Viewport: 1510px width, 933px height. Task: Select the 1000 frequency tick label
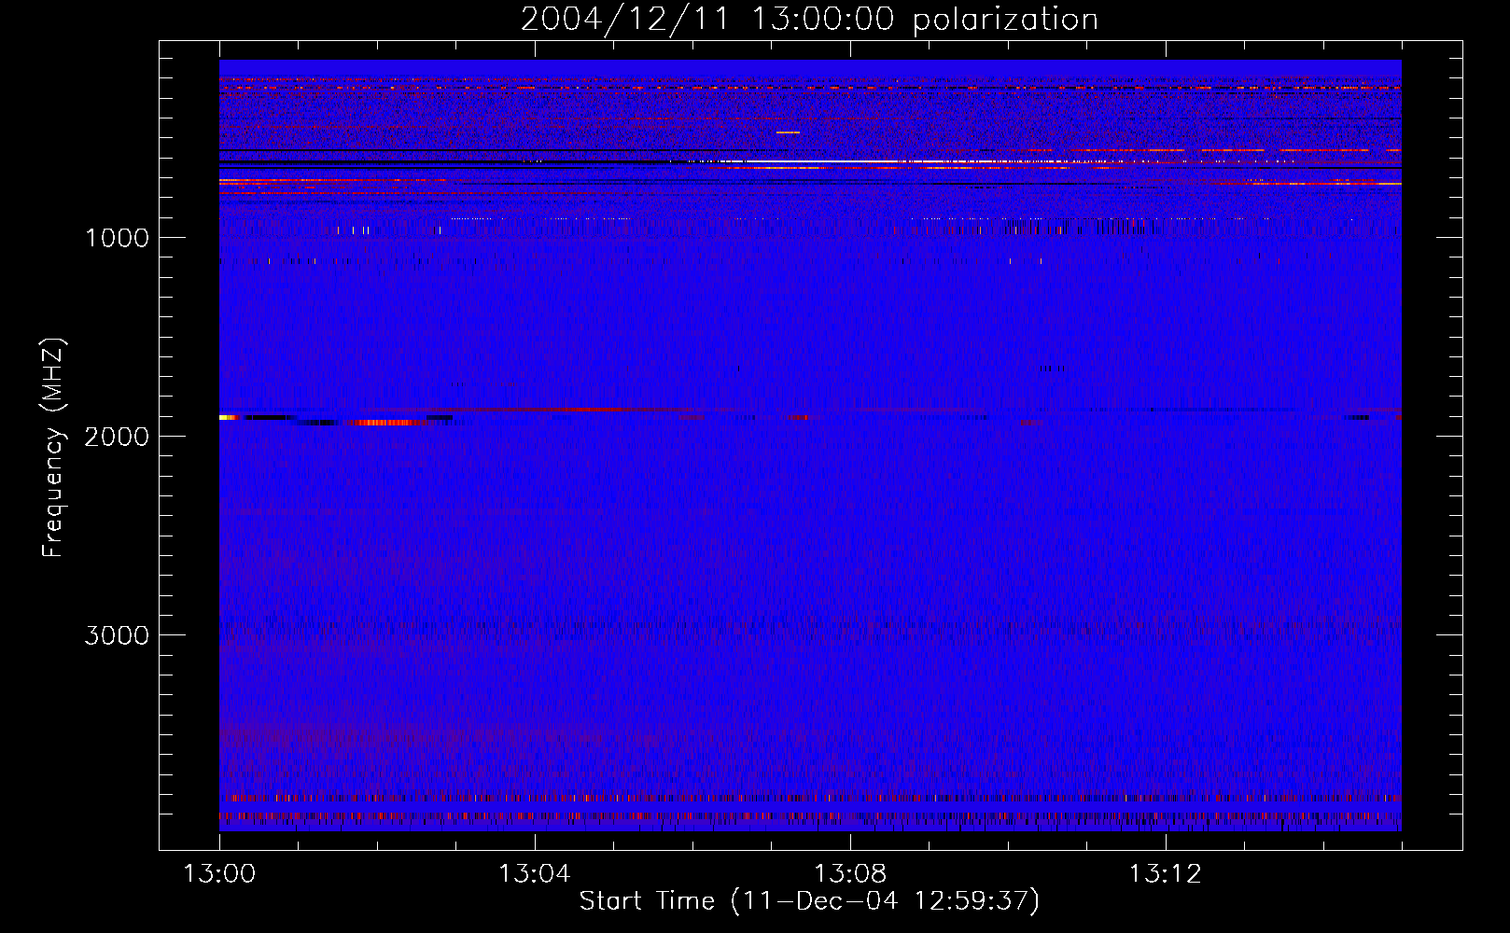118,238
